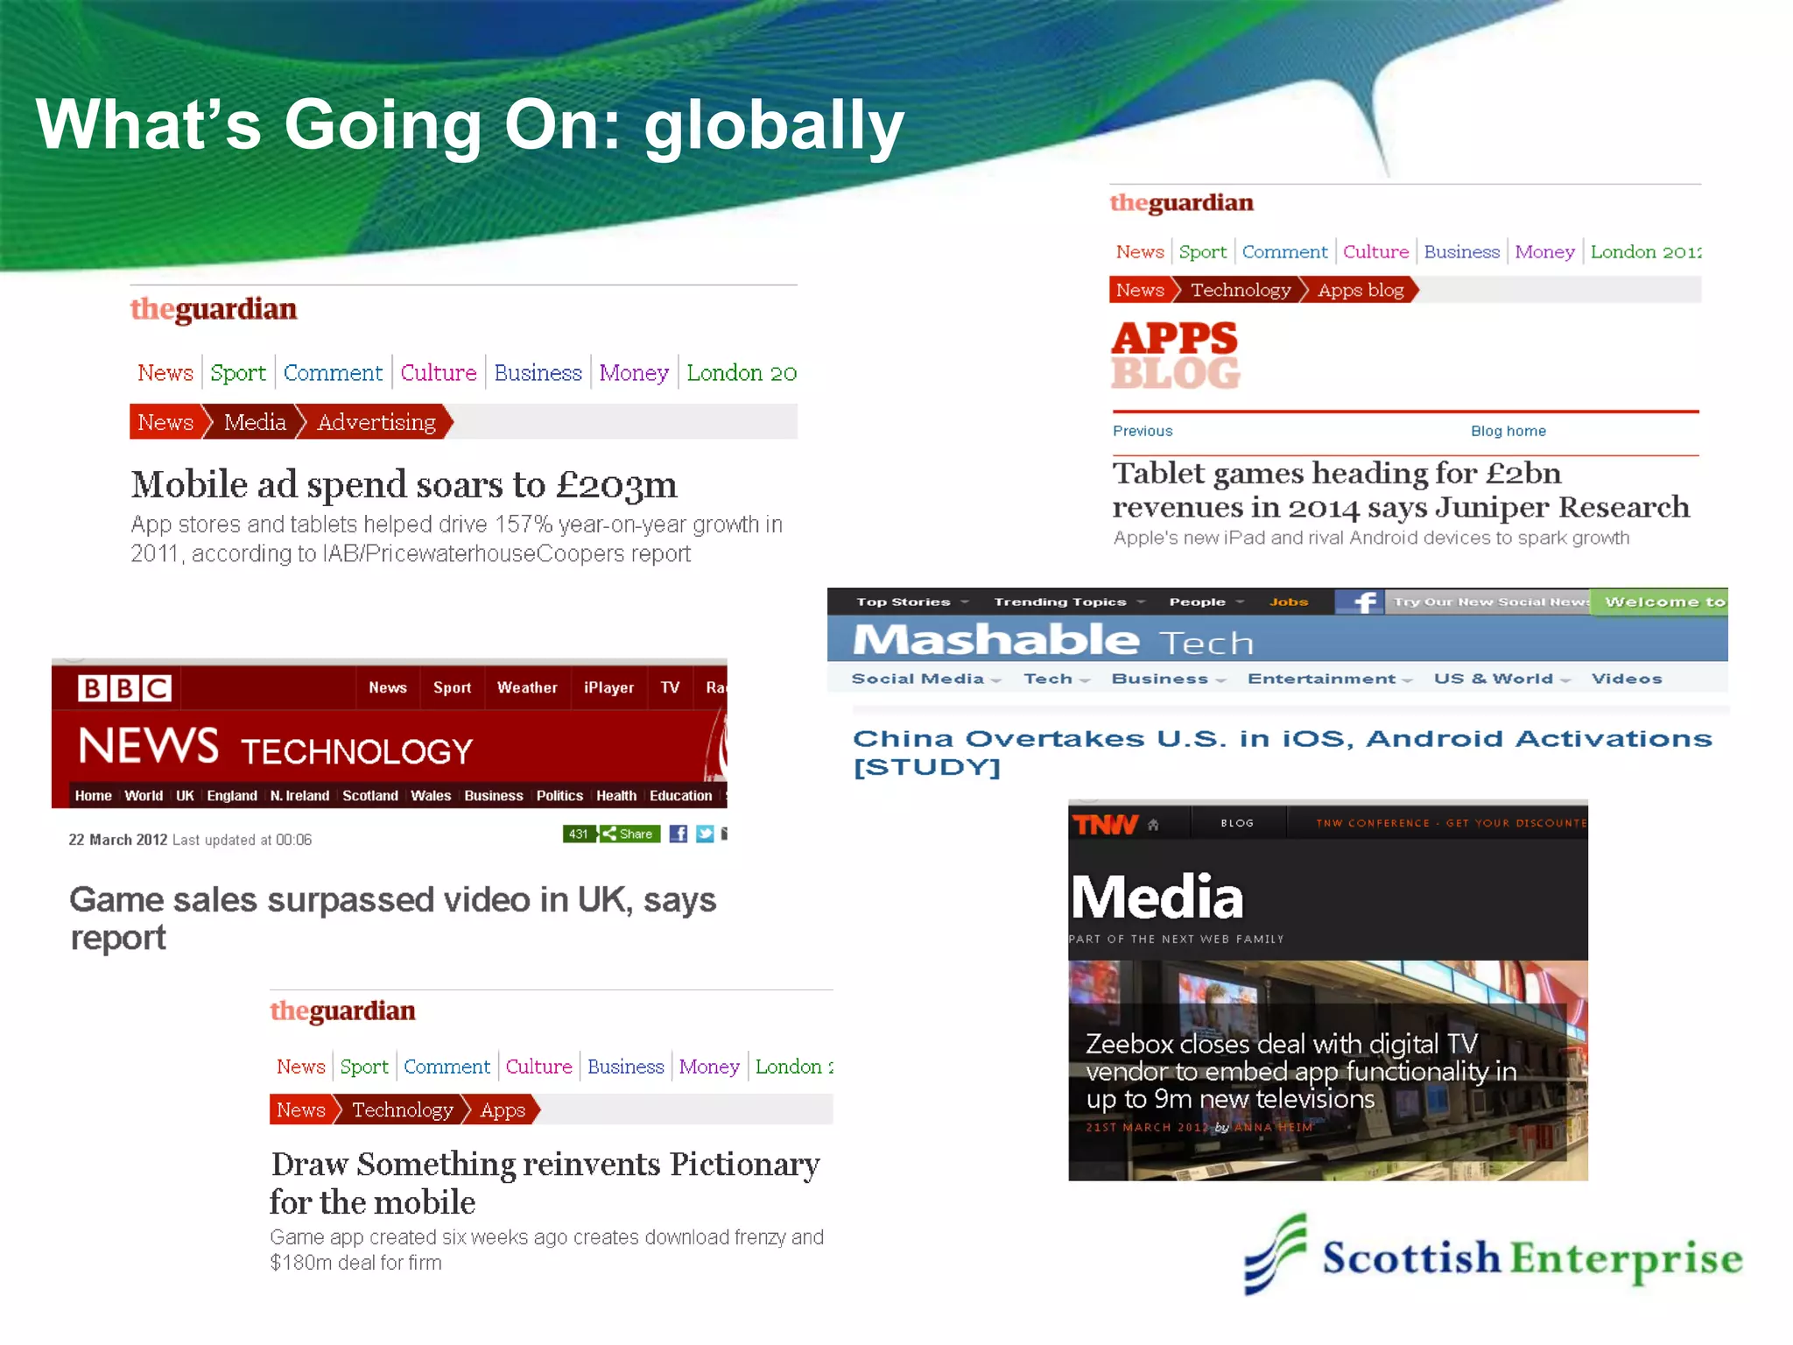Click Anna Heim author name on TNW
The width and height of the screenshot is (1793, 1345).
click(1273, 1128)
